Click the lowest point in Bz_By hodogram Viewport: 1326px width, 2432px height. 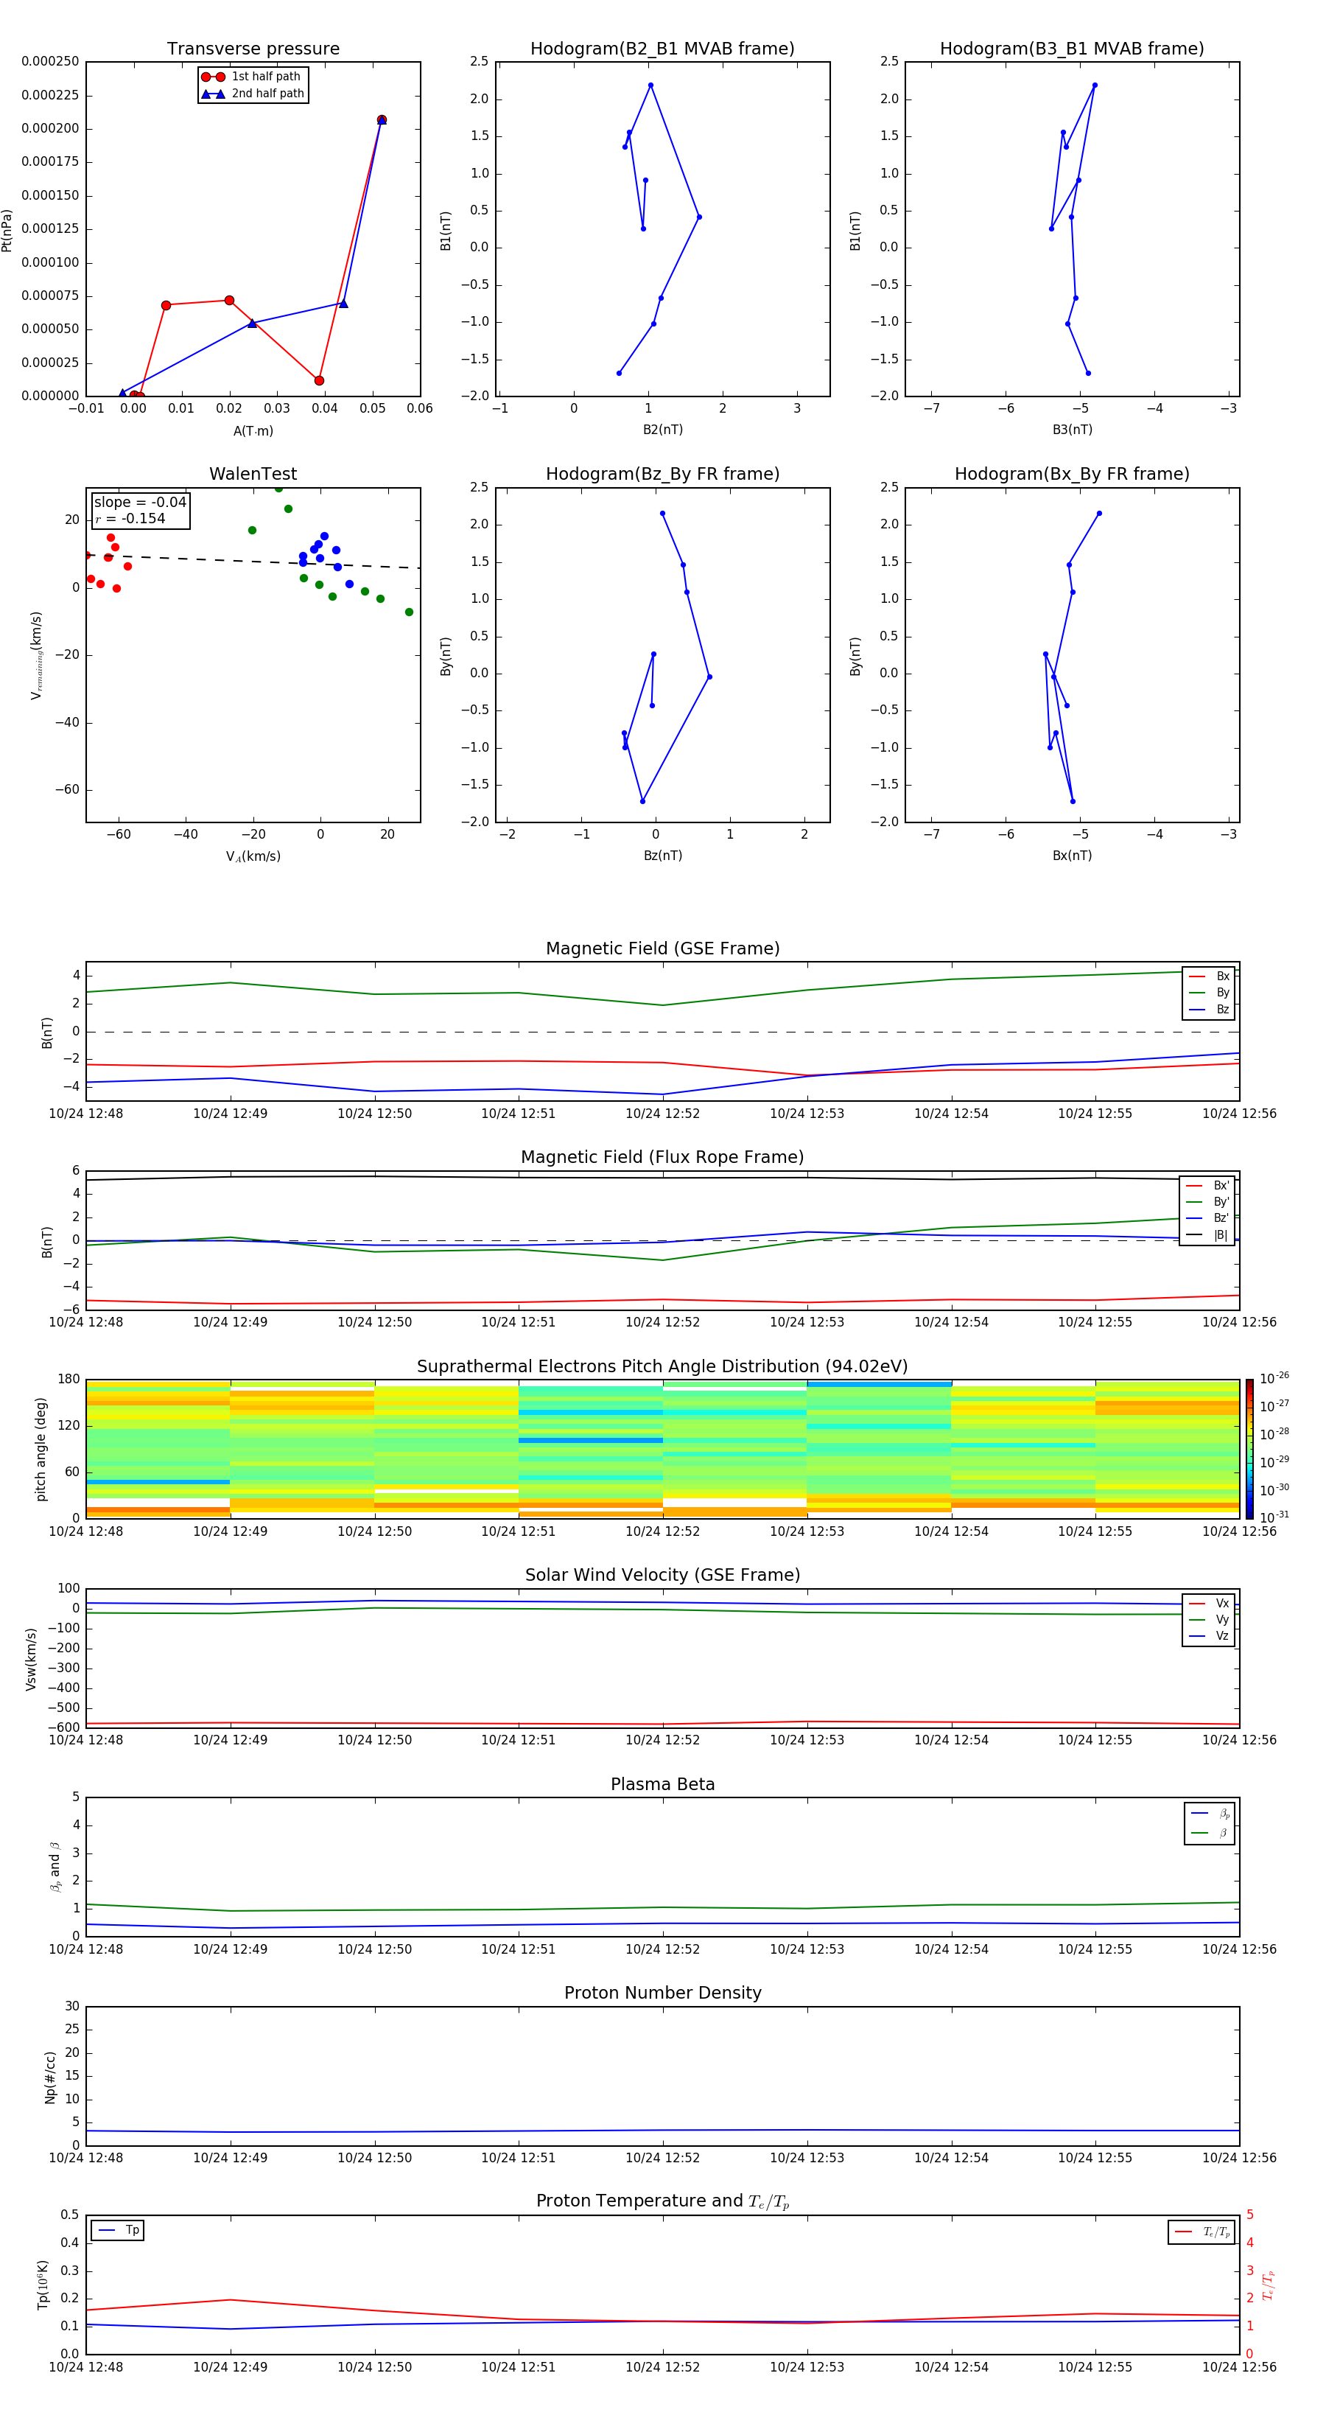click(x=642, y=802)
